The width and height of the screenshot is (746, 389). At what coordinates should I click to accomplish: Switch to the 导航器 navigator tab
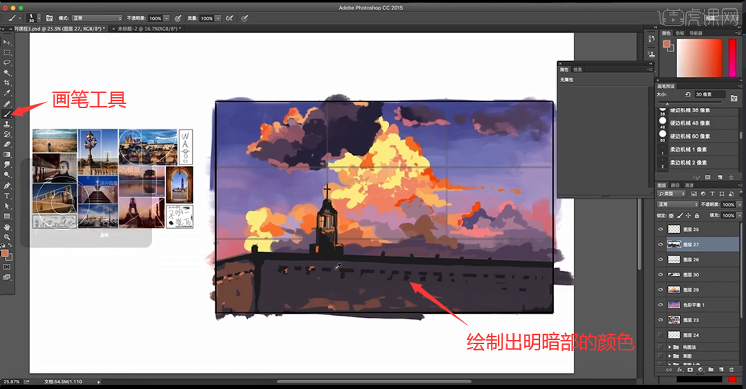[x=696, y=33]
